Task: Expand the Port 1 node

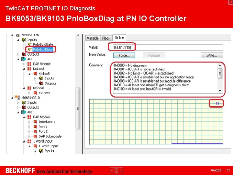Action: pos(29,127)
